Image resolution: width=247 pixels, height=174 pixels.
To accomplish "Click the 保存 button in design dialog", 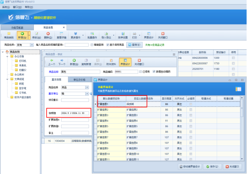I will pyautogui.click(x=212, y=166).
